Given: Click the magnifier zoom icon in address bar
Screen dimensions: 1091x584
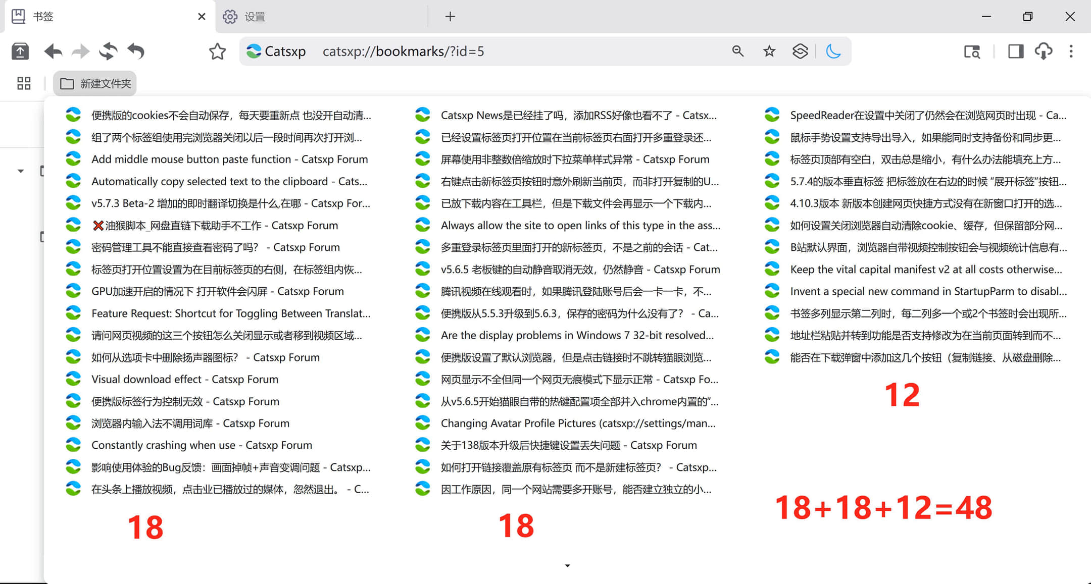Looking at the screenshot, I should coord(737,51).
